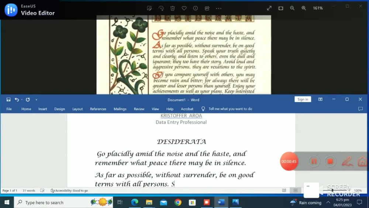The height and width of the screenshot is (208, 369).
Task: Click the proofing check icon in status bar
Action: (42, 191)
